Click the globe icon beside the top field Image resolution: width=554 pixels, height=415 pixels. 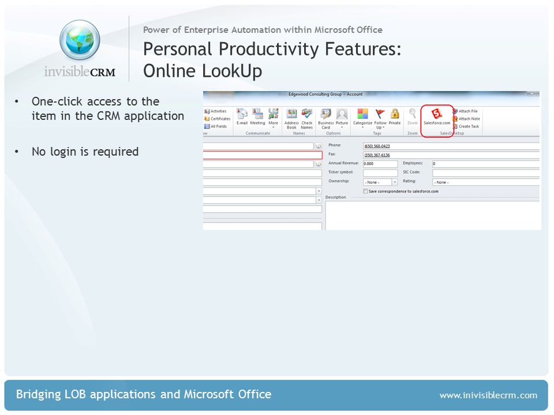(318, 146)
